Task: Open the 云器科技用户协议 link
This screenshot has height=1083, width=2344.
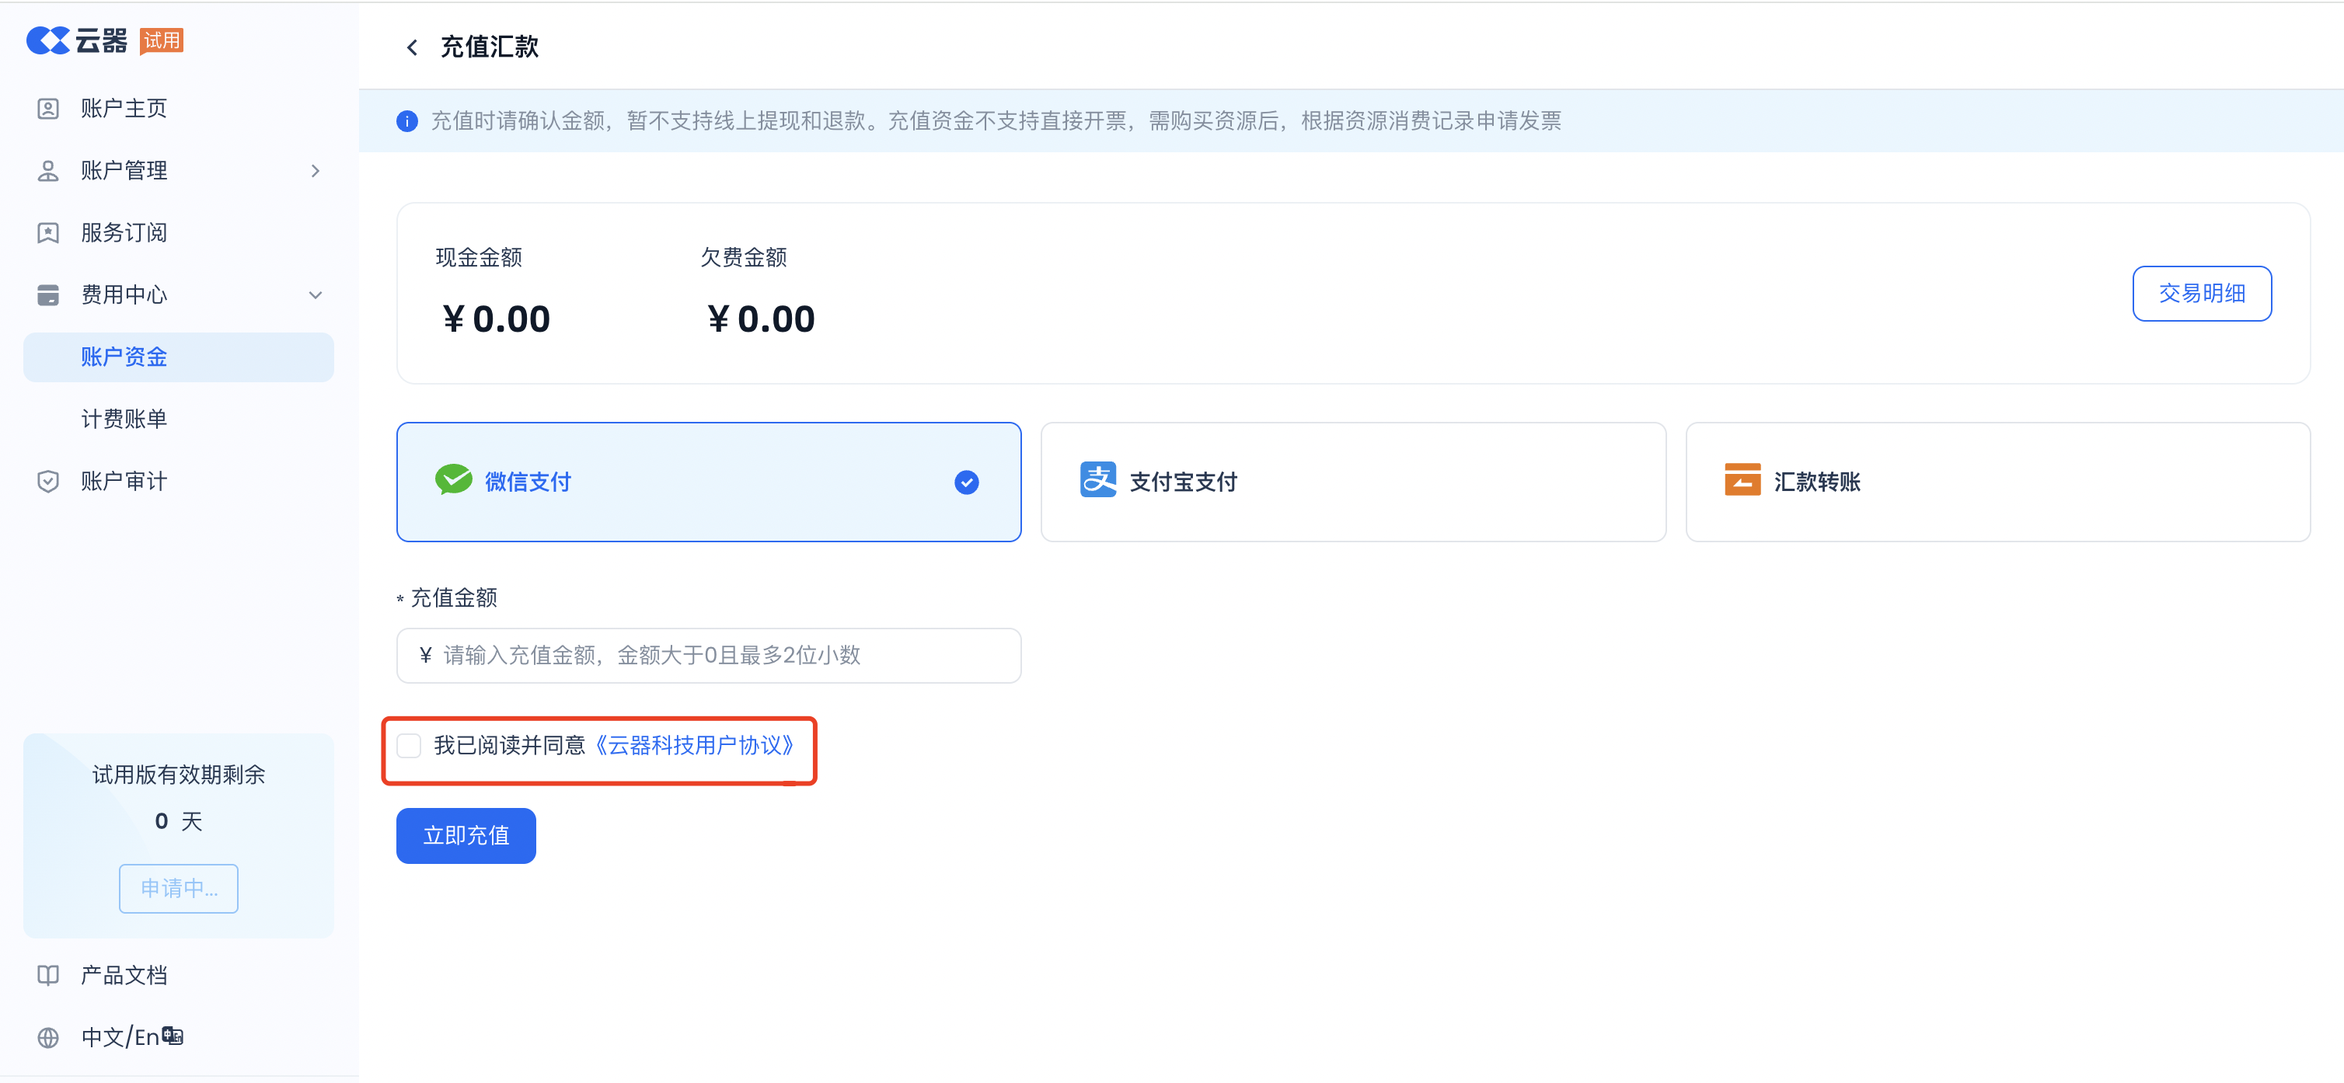Action: click(x=696, y=746)
